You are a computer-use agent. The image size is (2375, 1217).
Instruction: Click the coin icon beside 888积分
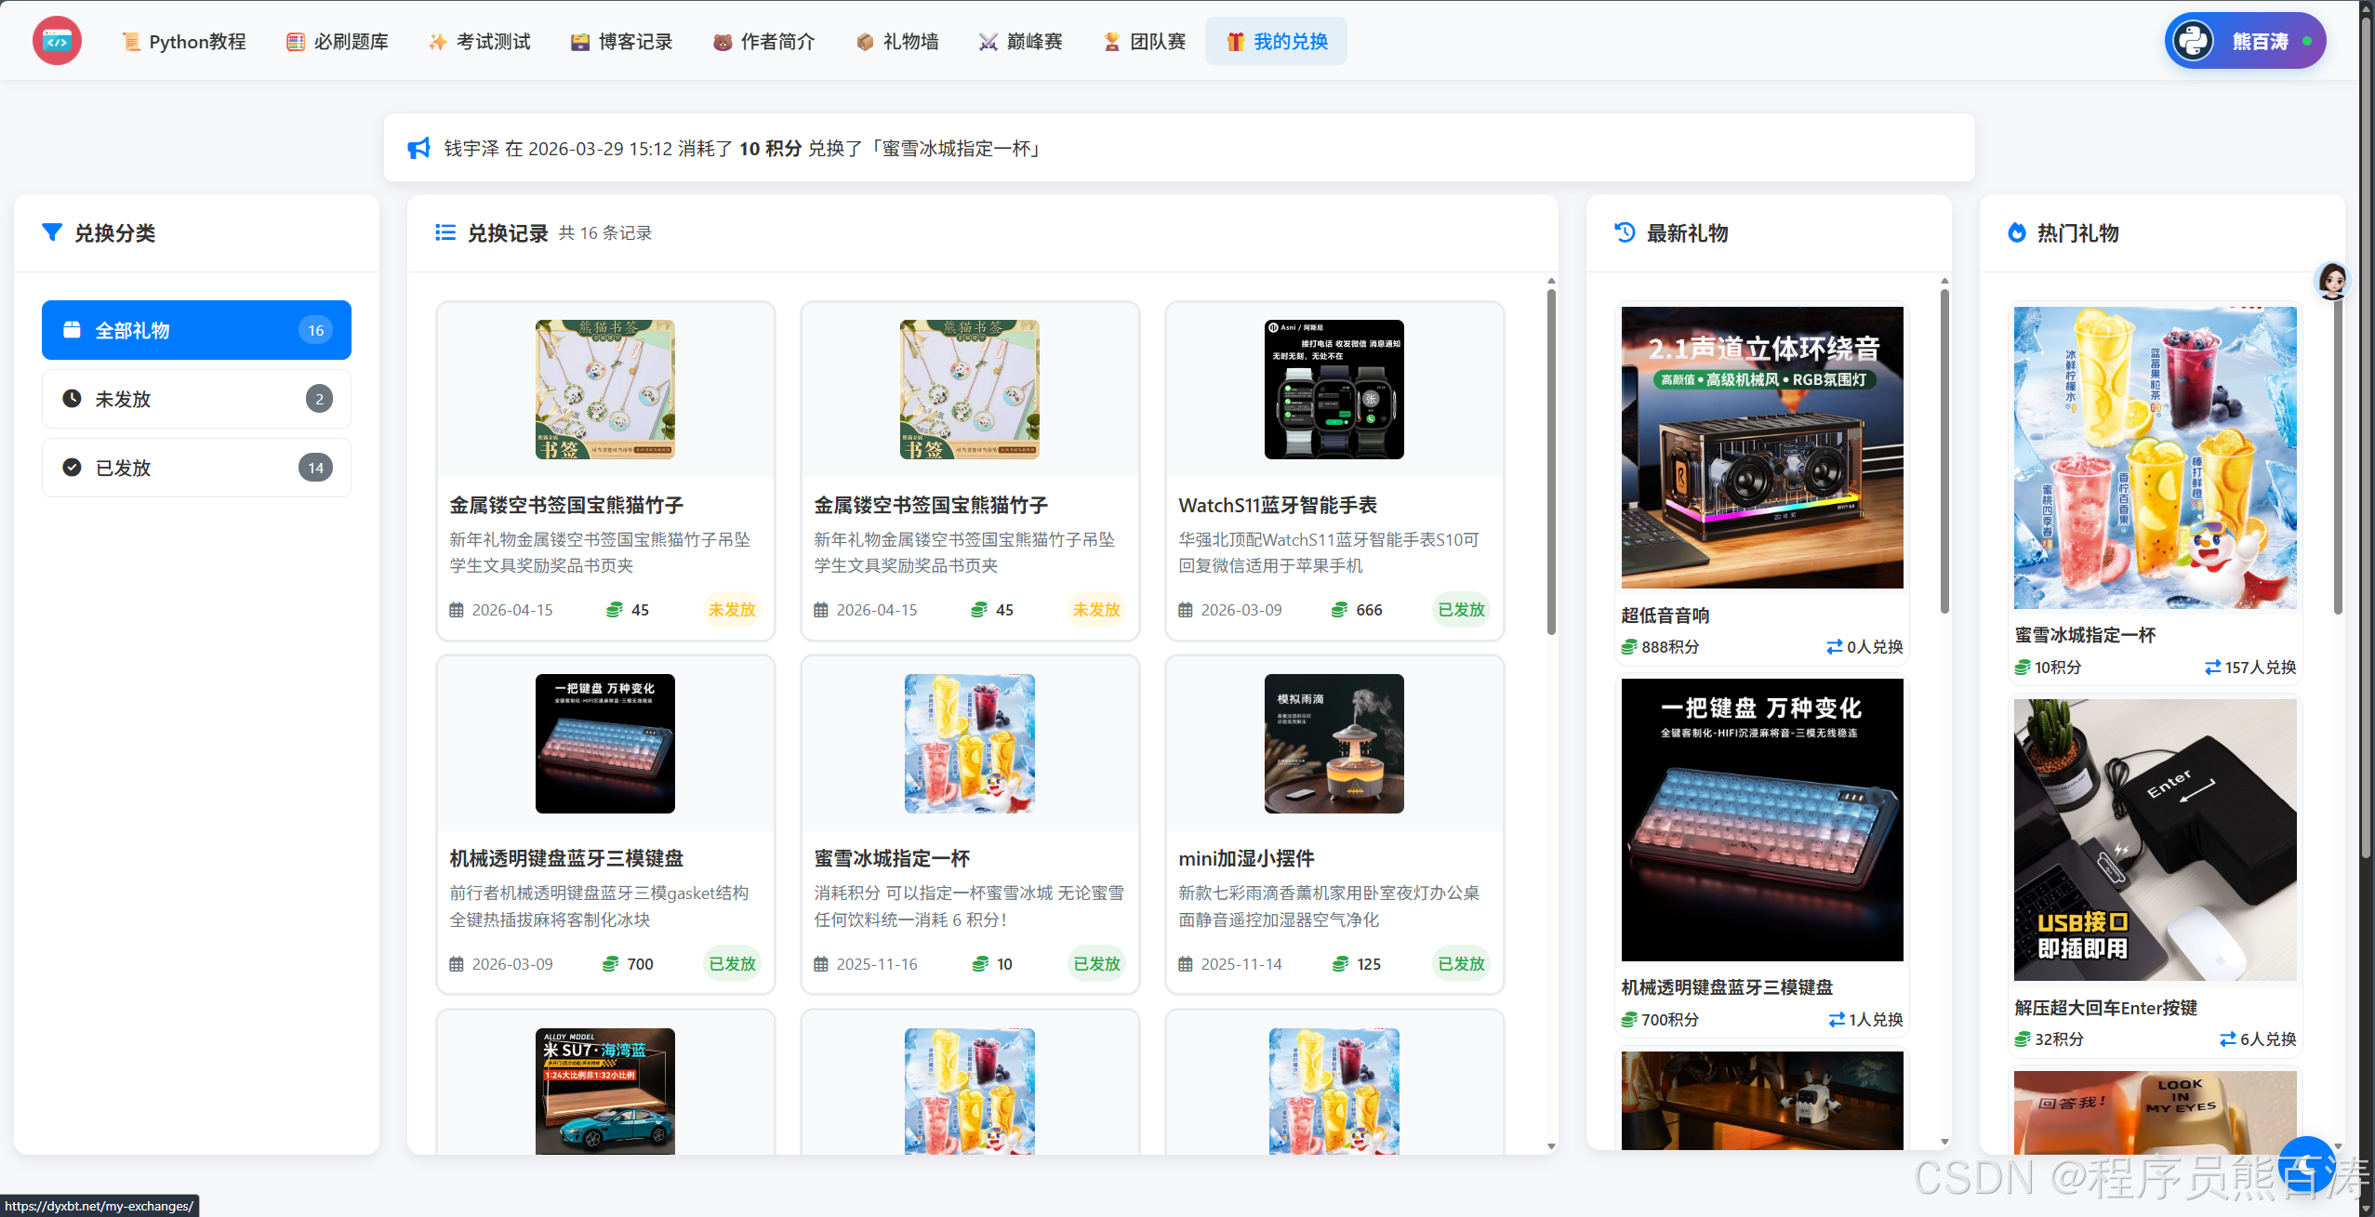[1629, 647]
